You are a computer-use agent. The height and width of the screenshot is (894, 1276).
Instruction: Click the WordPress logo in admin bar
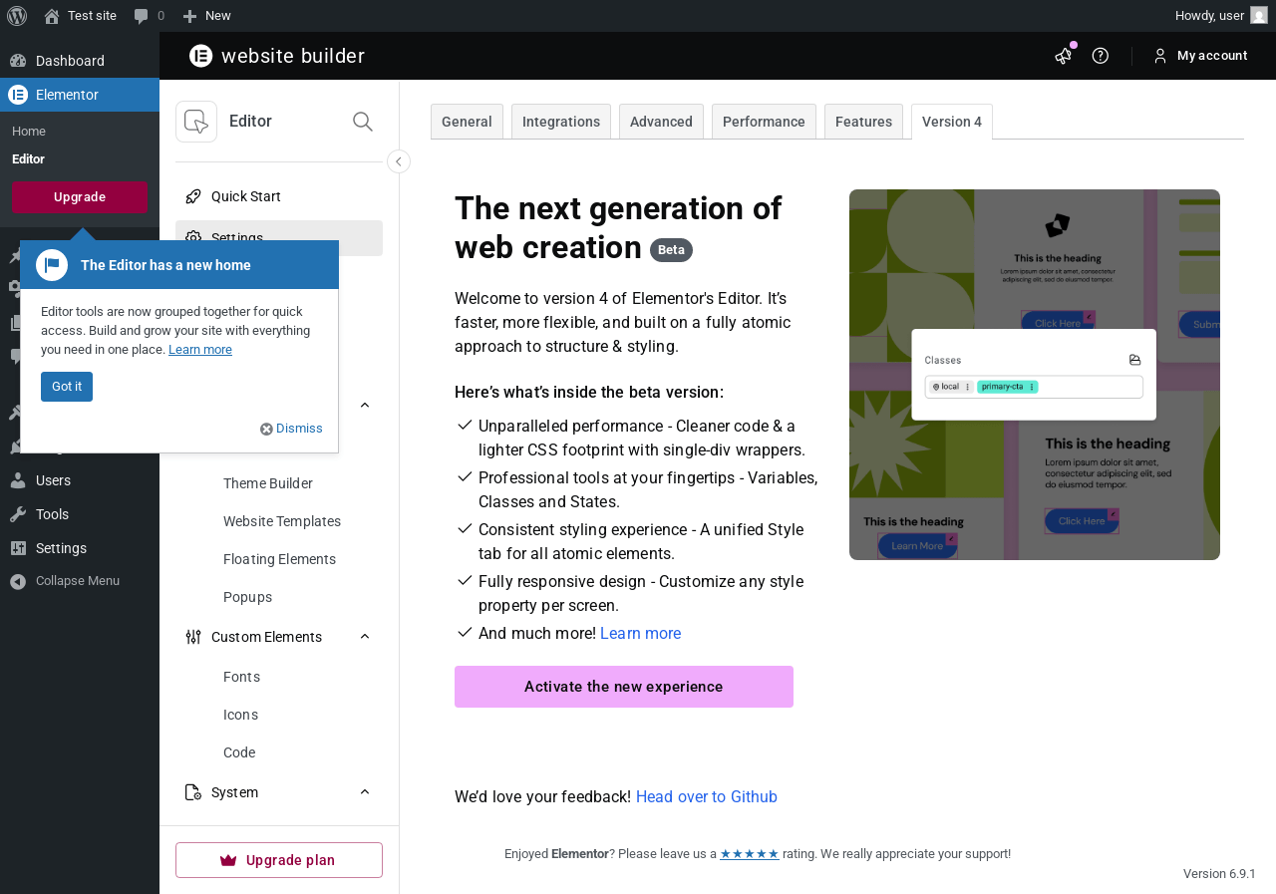[17, 16]
